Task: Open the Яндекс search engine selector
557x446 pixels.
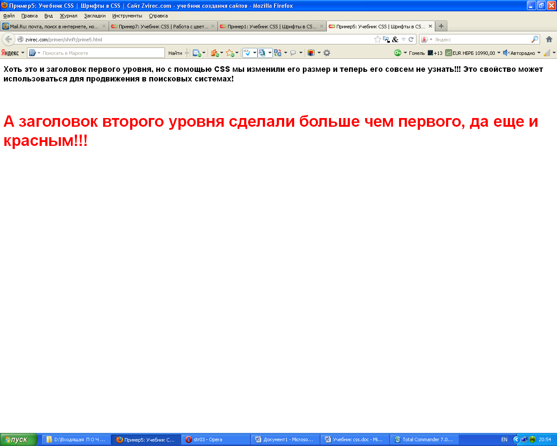Action: (426, 39)
